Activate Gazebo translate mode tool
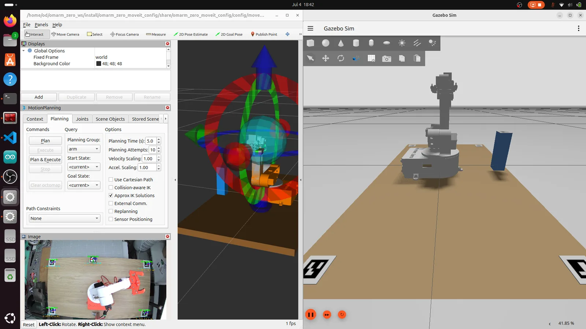Screen dimensions: 586x329 click(x=326, y=58)
